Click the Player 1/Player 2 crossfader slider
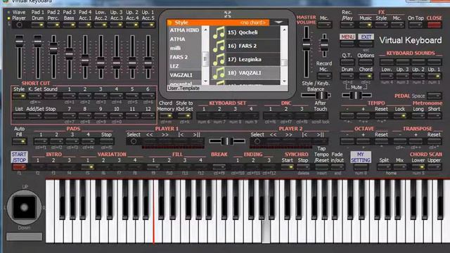Image resolution: width=450 pixels, height=253 pixels. pyautogui.click(x=227, y=141)
